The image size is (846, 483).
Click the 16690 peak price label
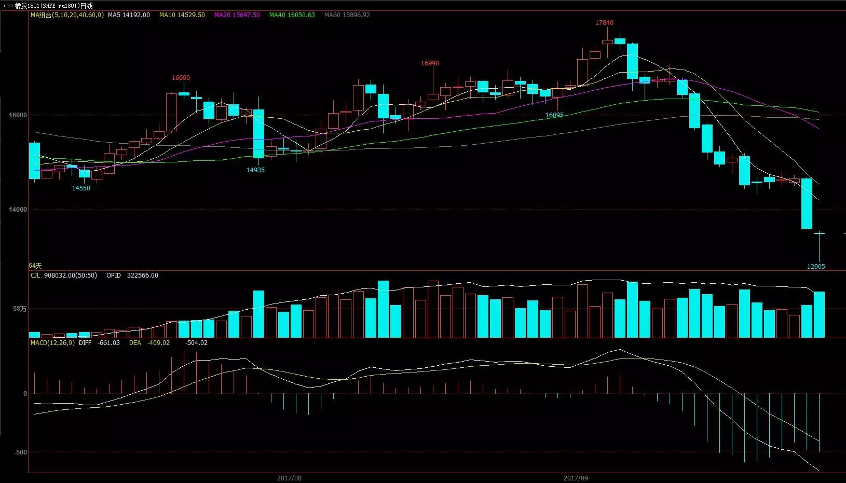pos(181,78)
